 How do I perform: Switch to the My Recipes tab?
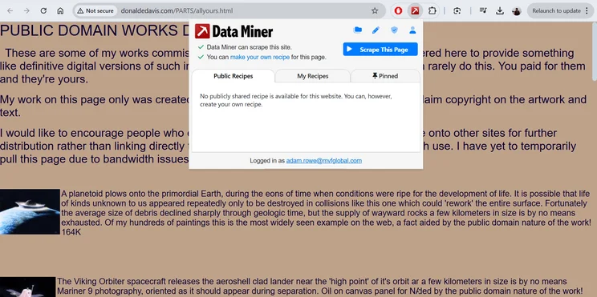(x=313, y=76)
